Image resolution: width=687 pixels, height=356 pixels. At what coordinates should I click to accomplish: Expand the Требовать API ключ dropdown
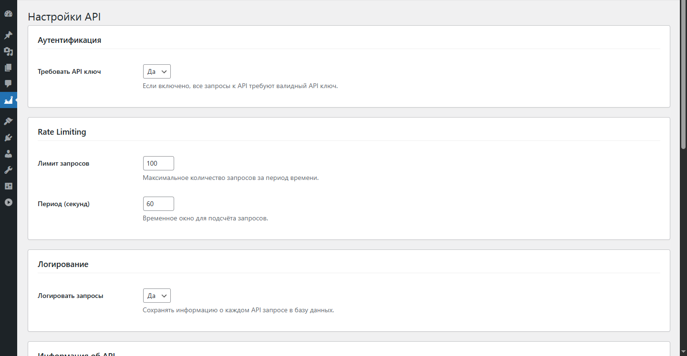[x=157, y=71]
